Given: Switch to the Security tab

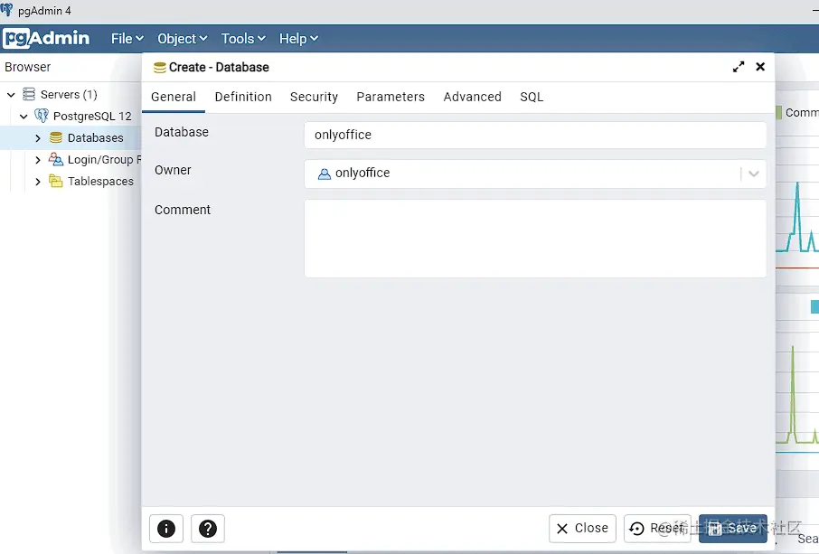Looking at the screenshot, I should [x=314, y=97].
